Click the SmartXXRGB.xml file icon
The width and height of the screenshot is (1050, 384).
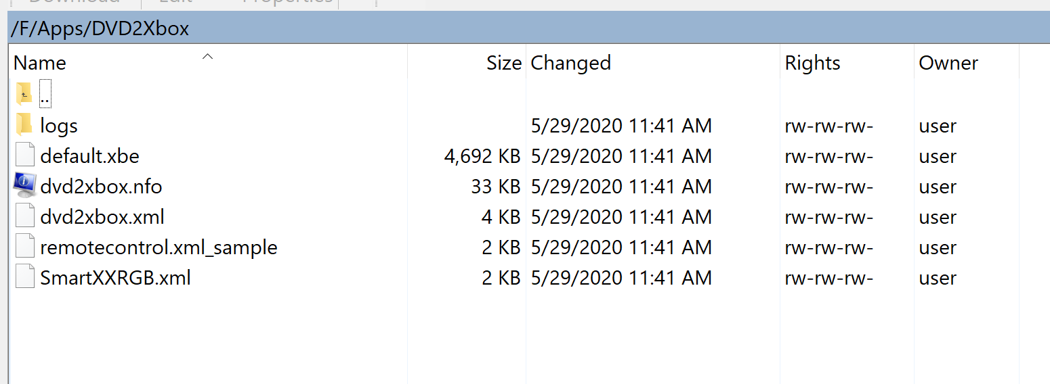(24, 277)
